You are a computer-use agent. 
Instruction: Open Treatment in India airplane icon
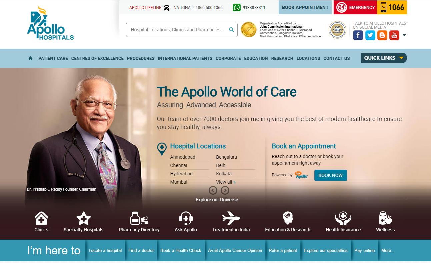pos(231,218)
